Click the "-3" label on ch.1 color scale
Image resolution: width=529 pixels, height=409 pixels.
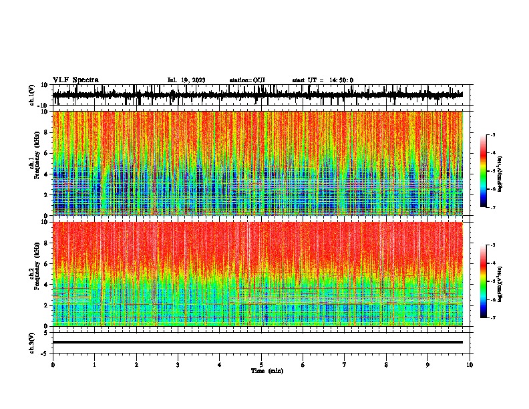click(493, 134)
